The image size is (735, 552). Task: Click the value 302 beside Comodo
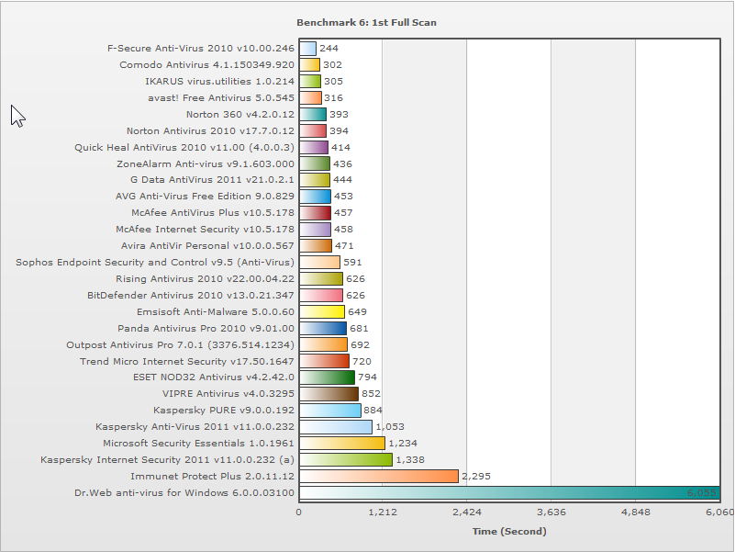pyautogui.click(x=333, y=65)
